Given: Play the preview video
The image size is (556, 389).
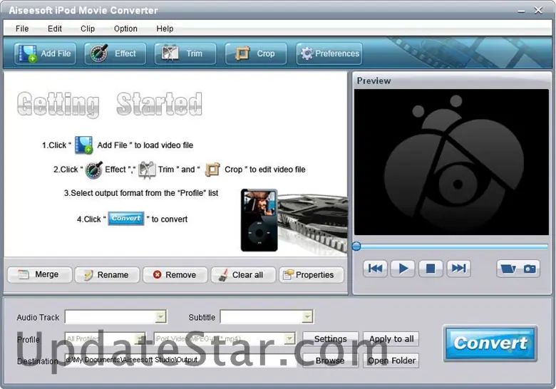Looking at the screenshot, I should coord(403,269).
